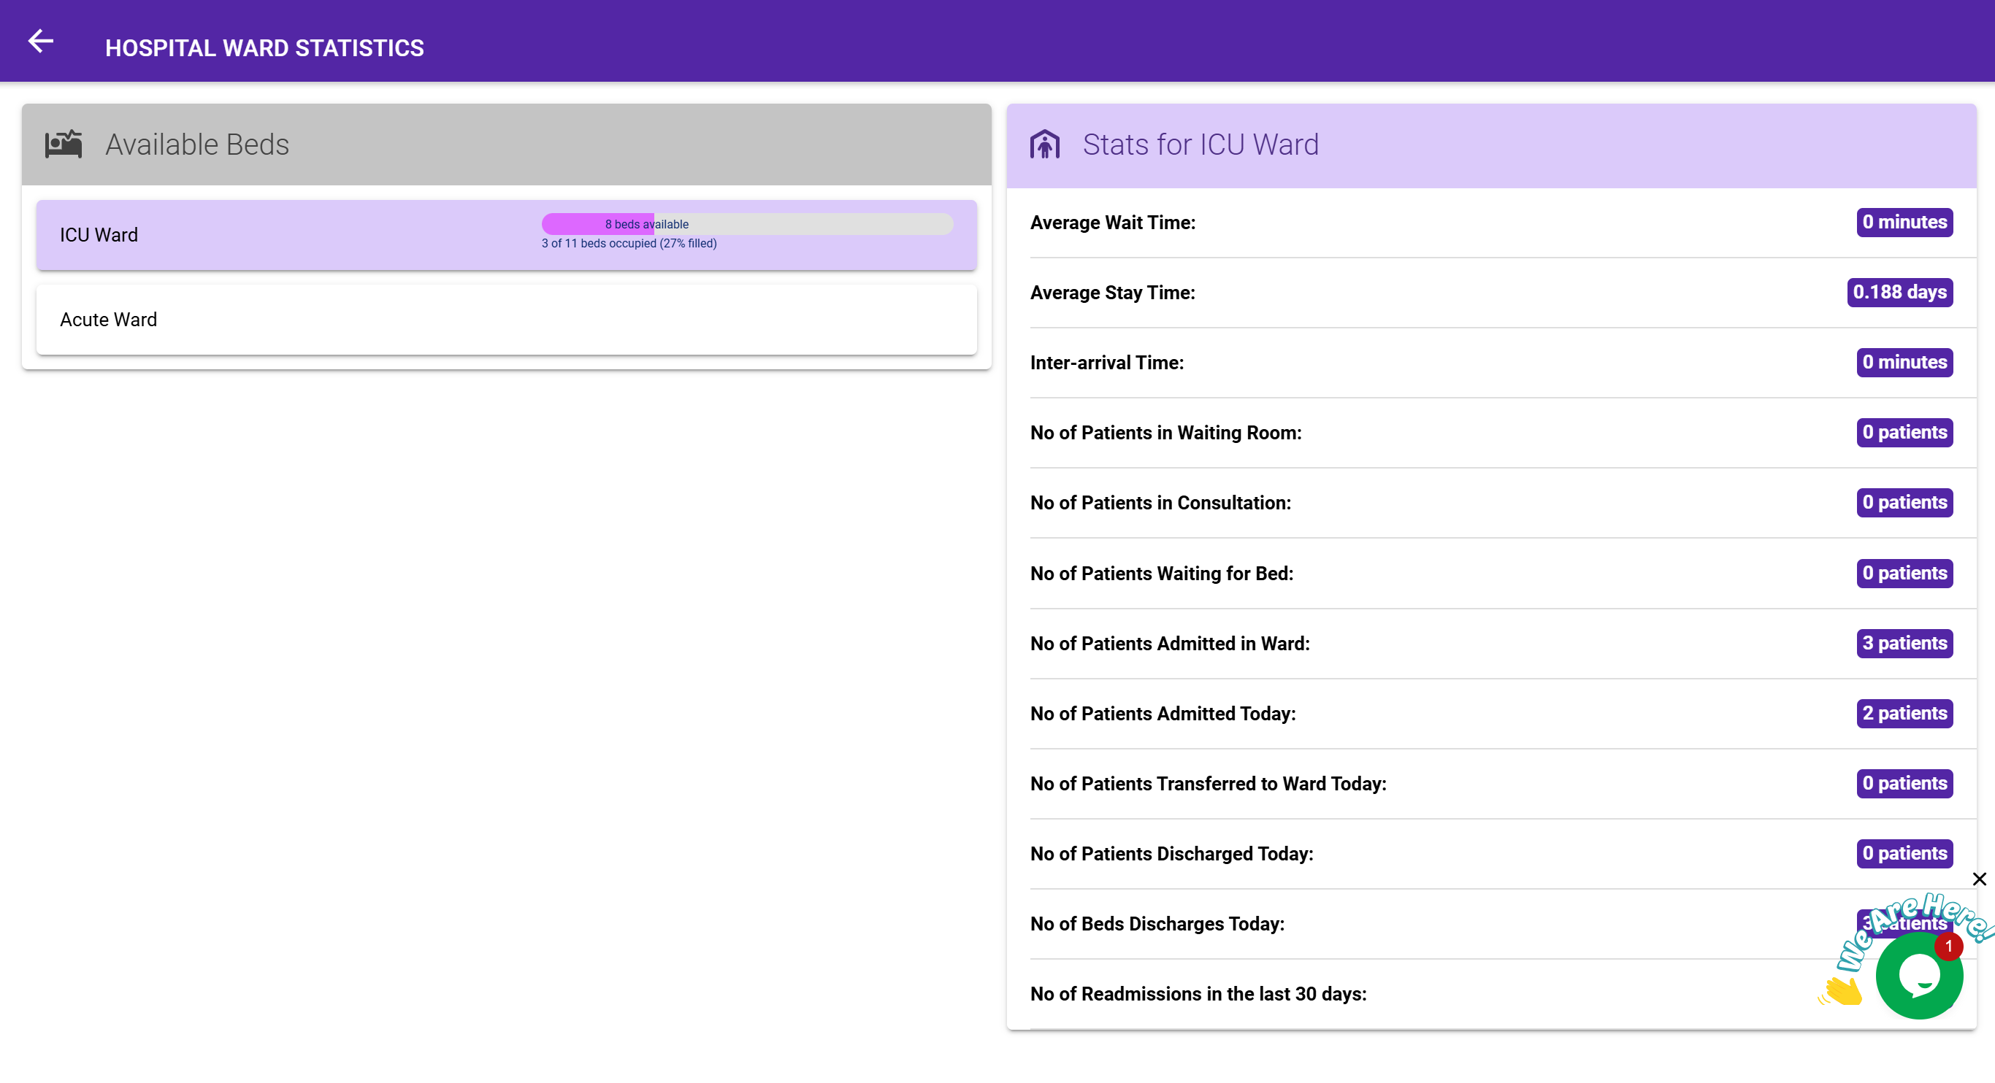
Task: Click the Waiting for Bed 0 patients badge
Action: [1904, 574]
